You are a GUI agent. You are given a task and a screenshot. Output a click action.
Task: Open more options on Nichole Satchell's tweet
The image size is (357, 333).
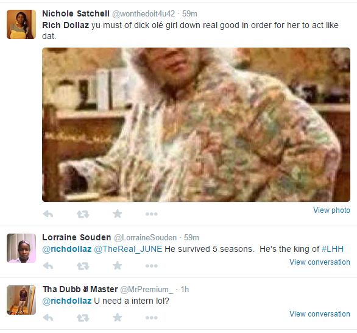coord(152,214)
